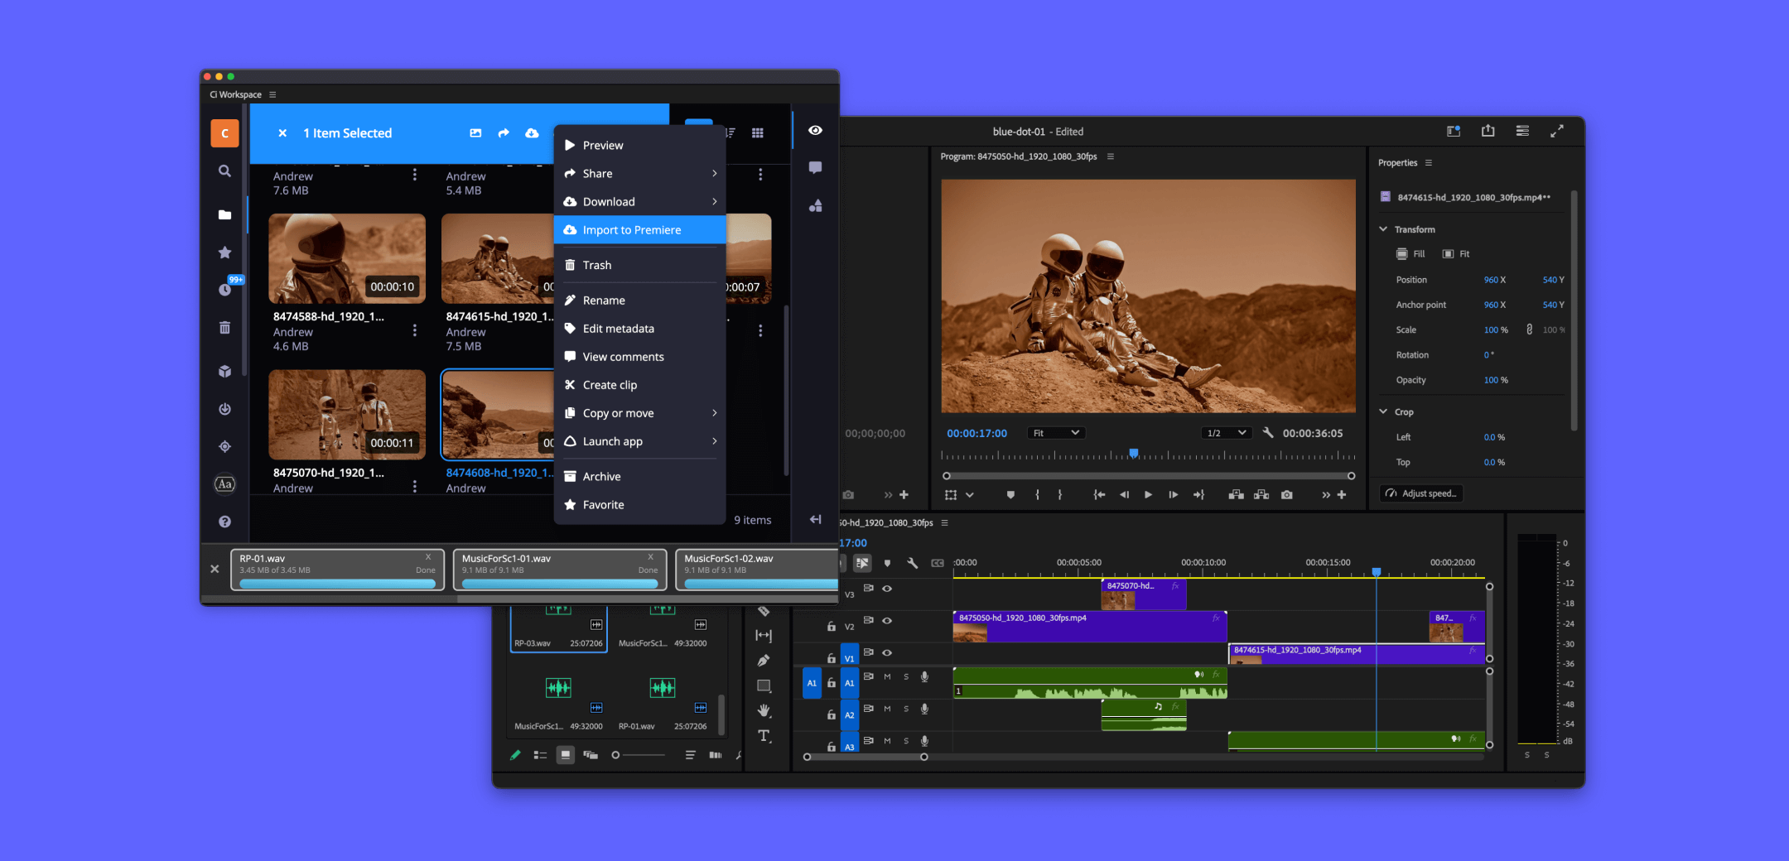Toggle scale link constrain proportions
Screen dimensions: 1789x861
click(1529, 329)
